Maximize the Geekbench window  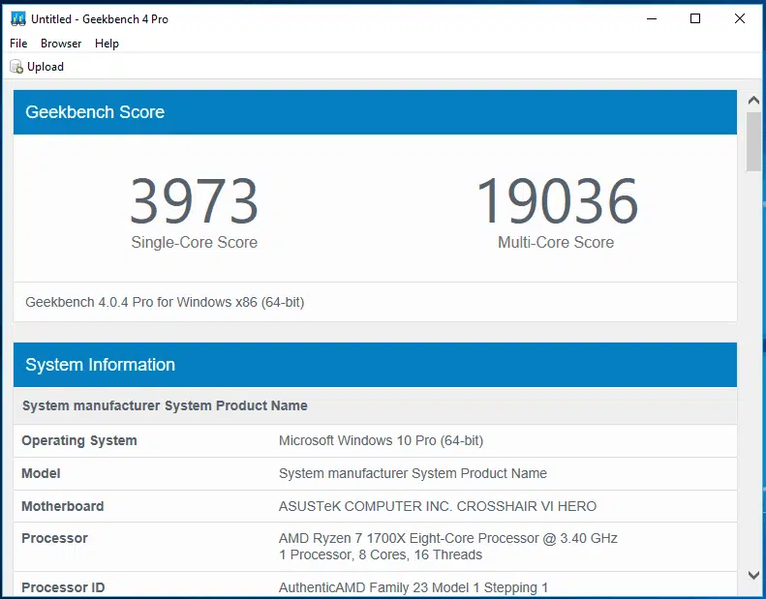pyautogui.click(x=695, y=18)
